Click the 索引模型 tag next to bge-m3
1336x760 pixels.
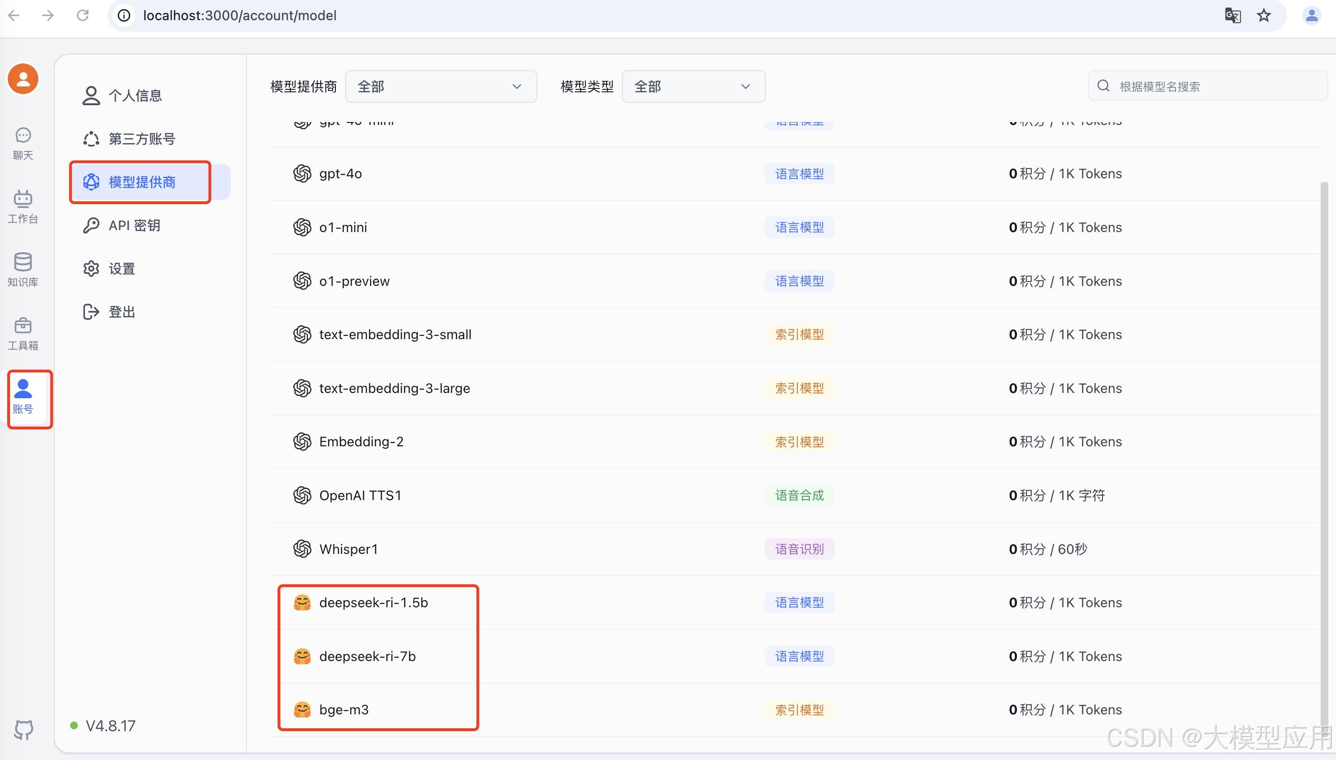799,710
